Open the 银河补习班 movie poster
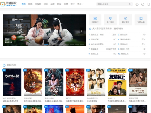Image resolution: width=151 pixels, height=113 pixels. click(x=138, y=82)
